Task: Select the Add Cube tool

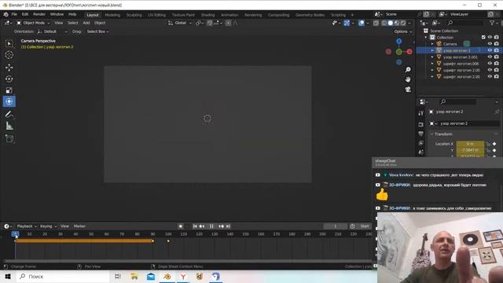Action: coord(9,138)
